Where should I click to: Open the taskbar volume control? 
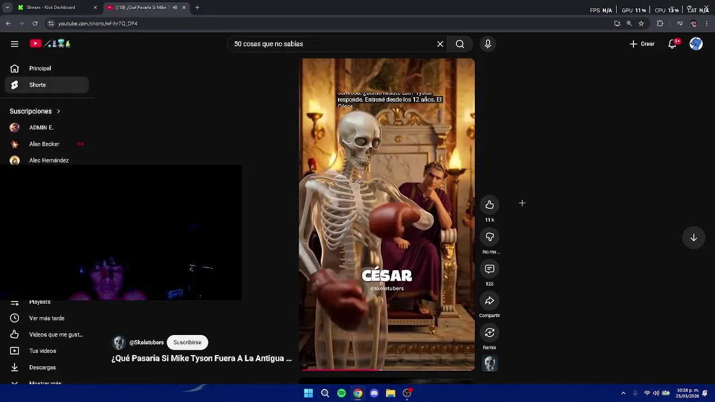click(656, 393)
